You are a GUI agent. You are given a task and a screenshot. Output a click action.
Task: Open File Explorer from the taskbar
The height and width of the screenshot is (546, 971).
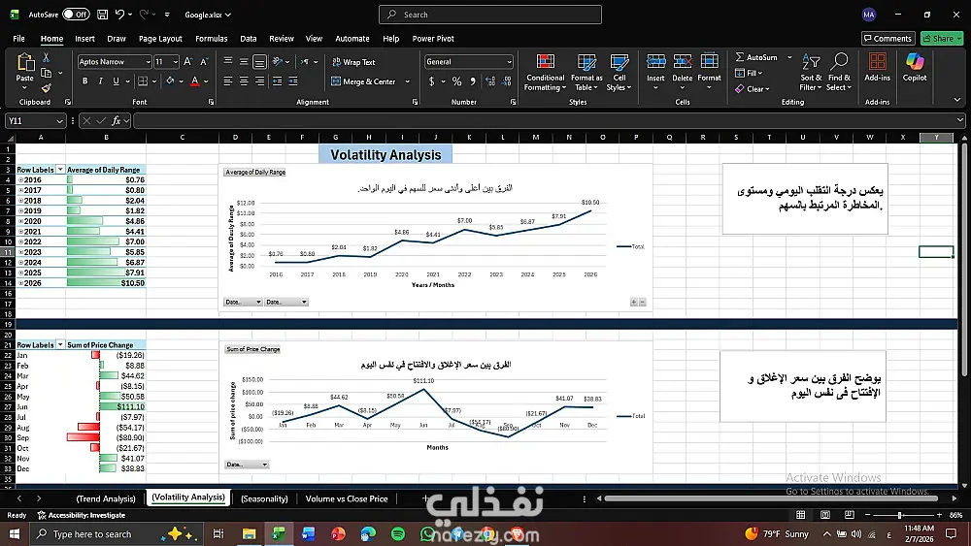(x=249, y=533)
